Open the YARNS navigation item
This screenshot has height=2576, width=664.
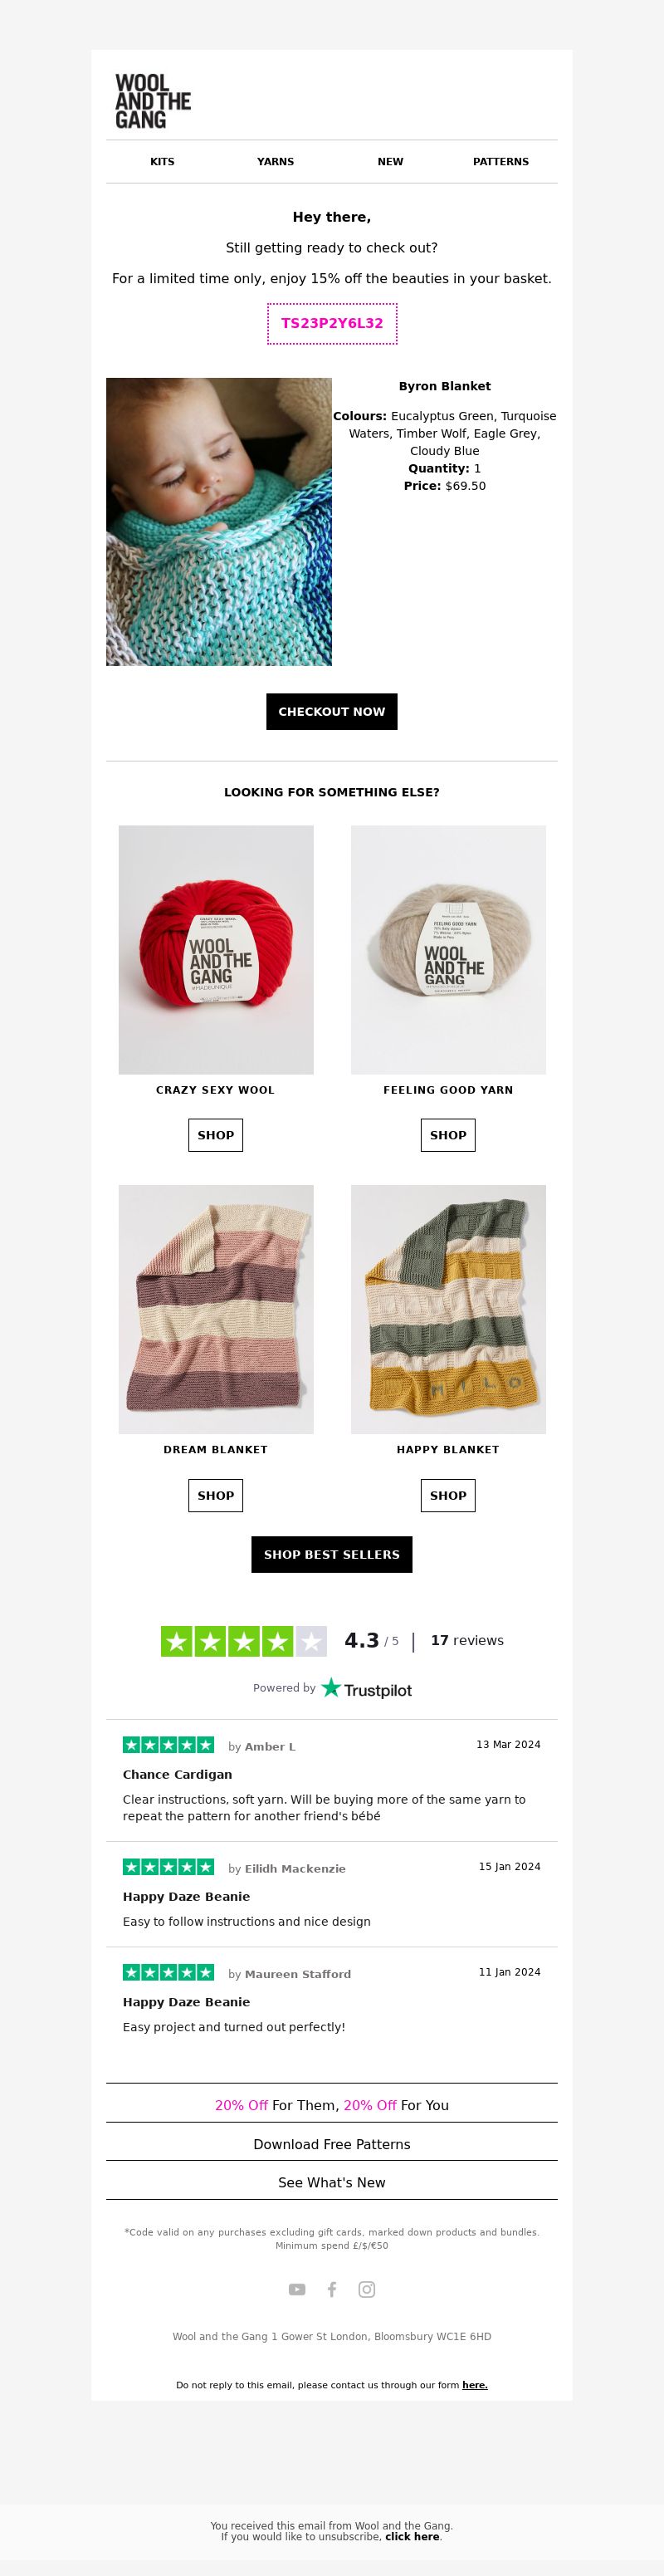275,161
